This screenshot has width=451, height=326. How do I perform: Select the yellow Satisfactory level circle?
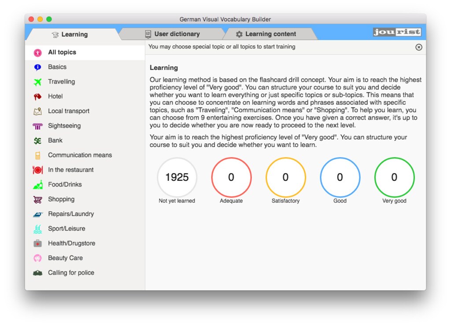[x=285, y=177]
